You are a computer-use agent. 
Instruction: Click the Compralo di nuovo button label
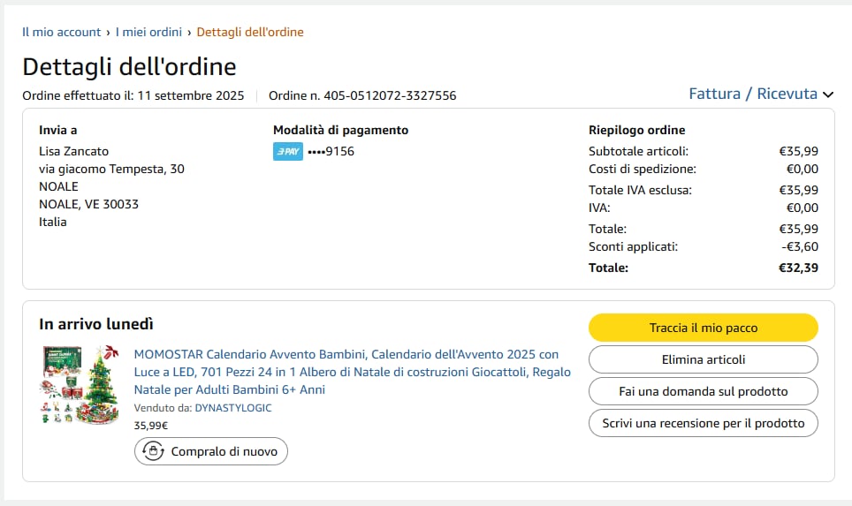click(x=224, y=451)
